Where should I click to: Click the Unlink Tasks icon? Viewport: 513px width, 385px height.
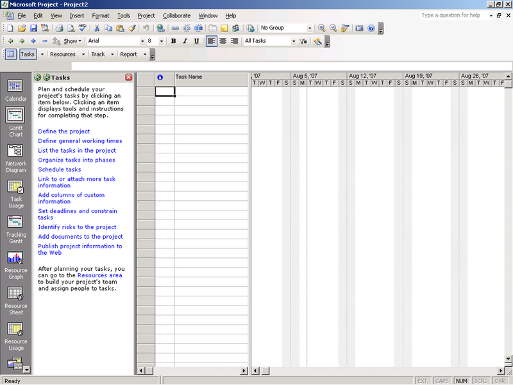click(187, 28)
